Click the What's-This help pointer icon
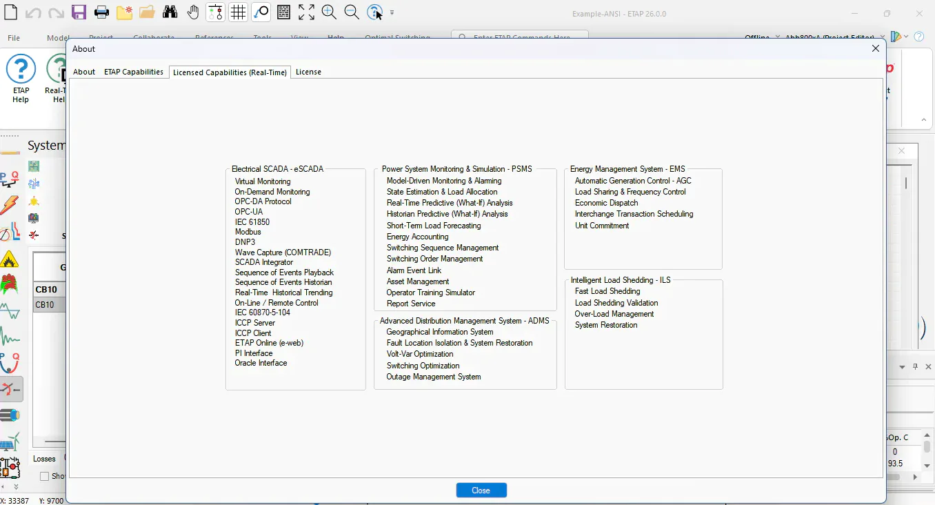The height and width of the screenshot is (505, 935). [x=374, y=12]
